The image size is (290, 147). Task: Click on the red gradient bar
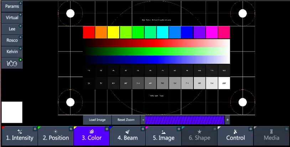coord(156,43)
